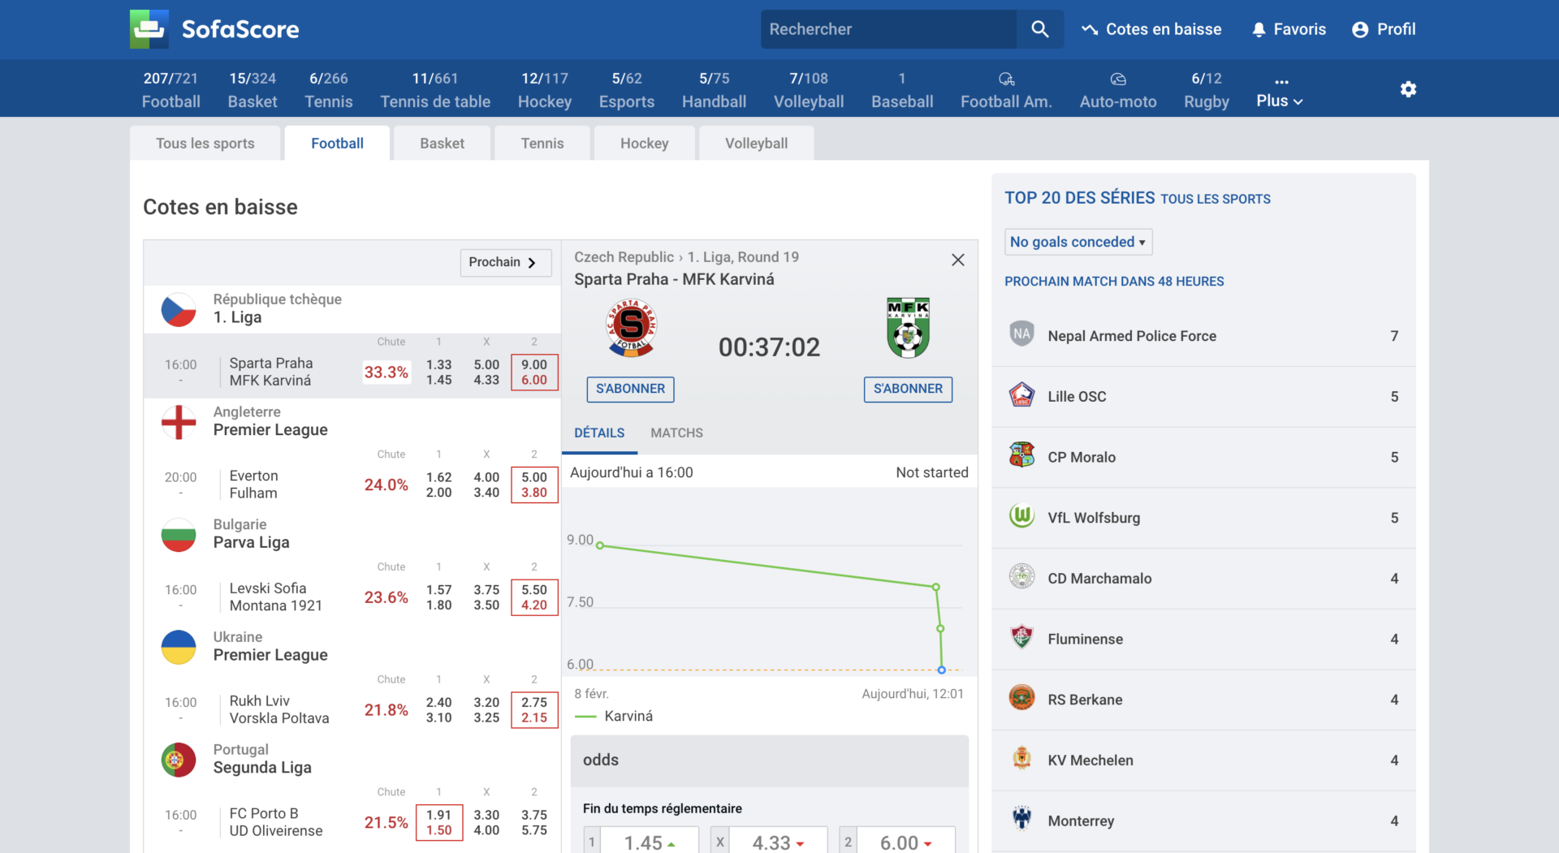The height and width of the screenshot is (853, 1559).
Task: Click the VfL Wolfsburg crest
Action: (x=1021, y=516)
